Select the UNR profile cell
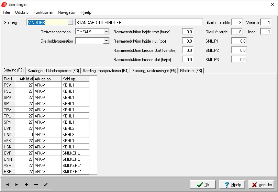 9,159
